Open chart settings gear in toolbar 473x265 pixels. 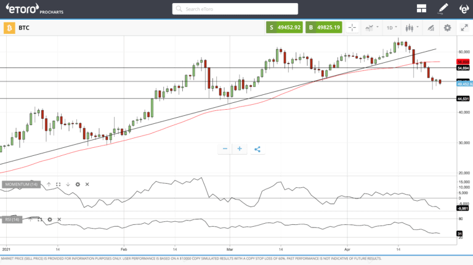pos(448,28)
